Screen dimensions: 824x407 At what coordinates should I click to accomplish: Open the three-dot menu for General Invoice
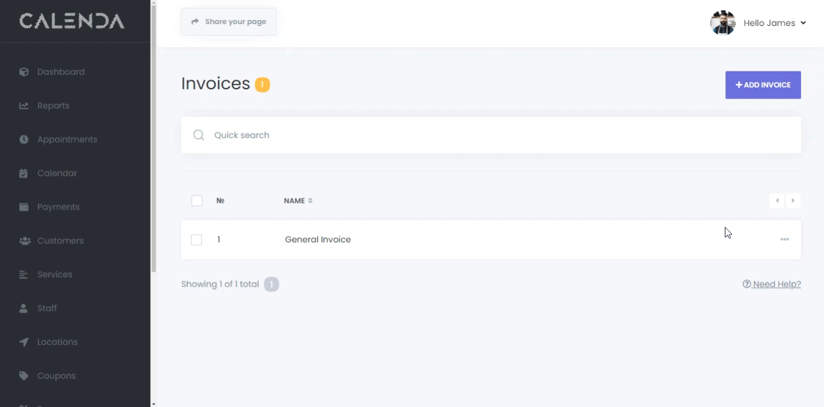click(784, 240)
